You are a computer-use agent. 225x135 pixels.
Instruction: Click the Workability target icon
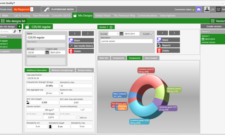pyautogui.click(x=50, y=127)
